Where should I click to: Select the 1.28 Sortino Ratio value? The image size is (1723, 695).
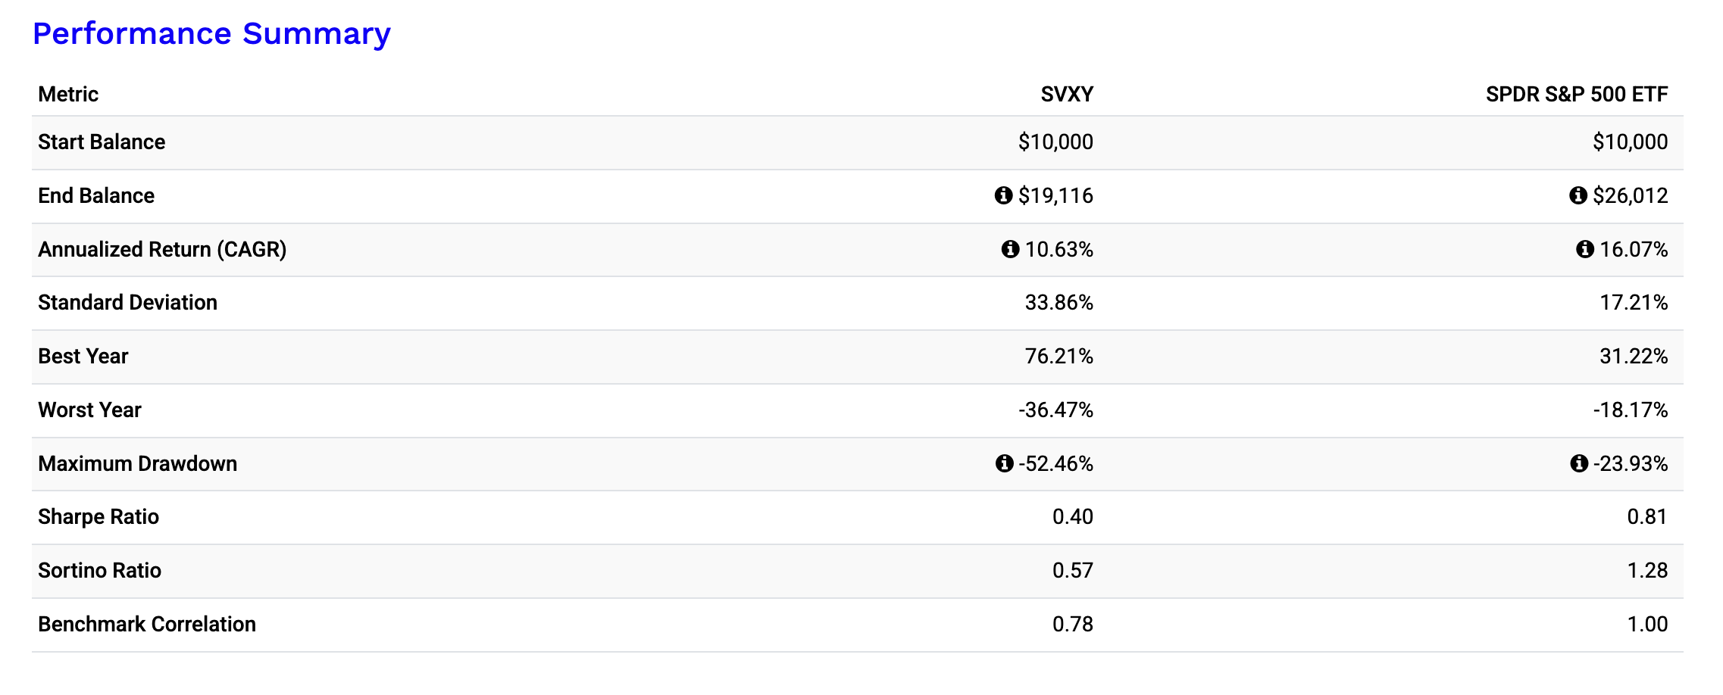coord(1647,570)
